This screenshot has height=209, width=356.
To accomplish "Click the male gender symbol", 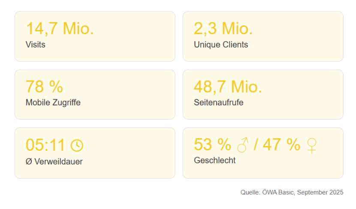I will pyautogui.click(x=243, y=145).
